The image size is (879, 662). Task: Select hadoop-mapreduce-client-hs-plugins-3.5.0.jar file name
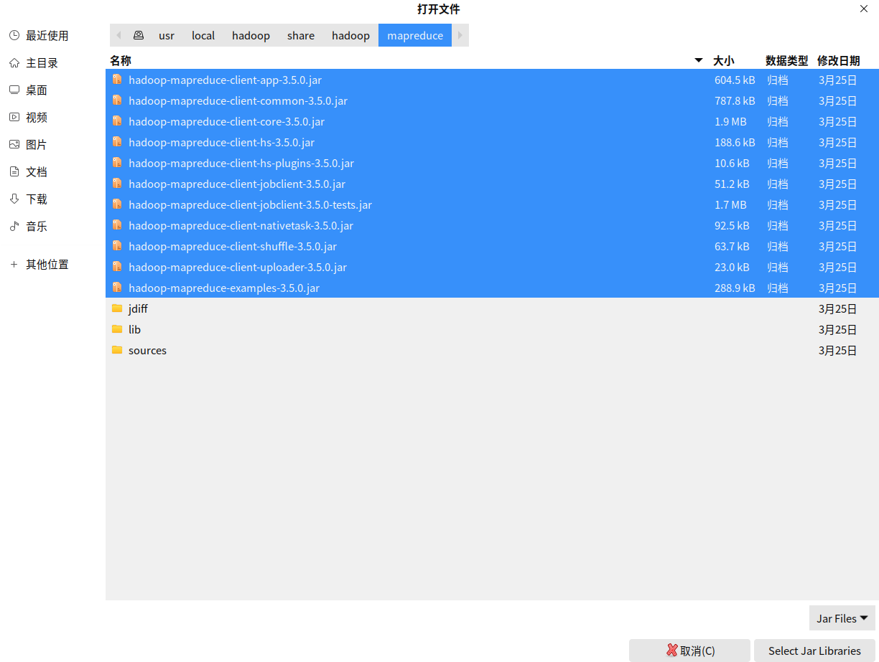241,163
